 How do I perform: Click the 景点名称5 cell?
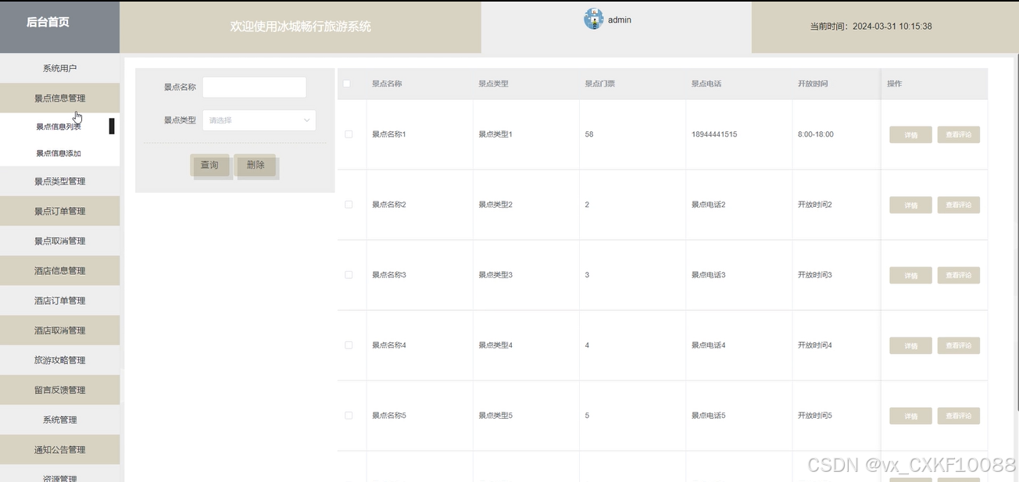pos(389,416)
